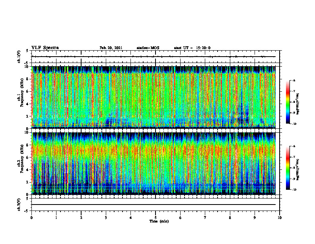Click the "start UT = 15:20:0" header text
The image size is (315, 244).
pos(192,48)
